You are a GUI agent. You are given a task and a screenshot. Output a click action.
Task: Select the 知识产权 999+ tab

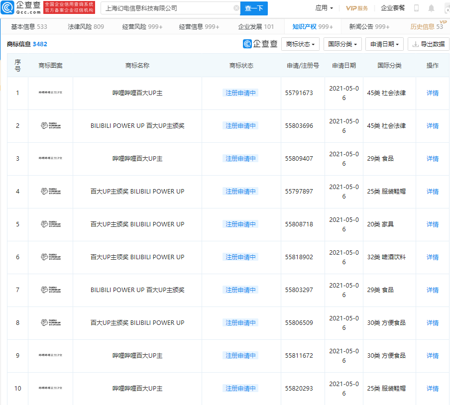(313, 27)
